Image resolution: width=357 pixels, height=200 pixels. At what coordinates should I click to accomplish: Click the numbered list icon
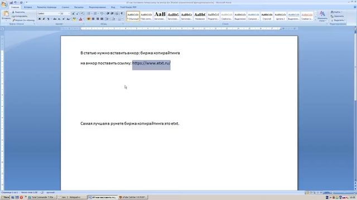95,13
